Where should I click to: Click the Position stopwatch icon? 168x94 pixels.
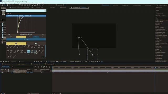[12, 73]
